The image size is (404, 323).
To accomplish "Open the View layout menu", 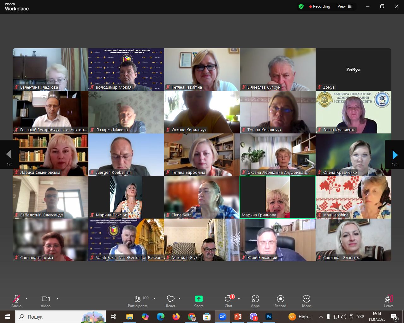I will point(345,6).
